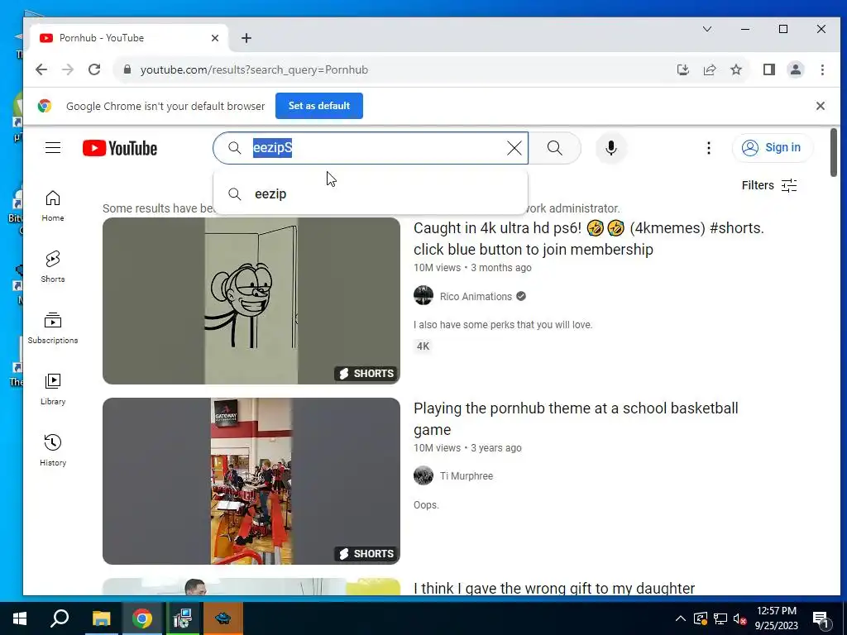Open Playing the pornhub theme video title

pyautogui.click(x=576, y=418)
